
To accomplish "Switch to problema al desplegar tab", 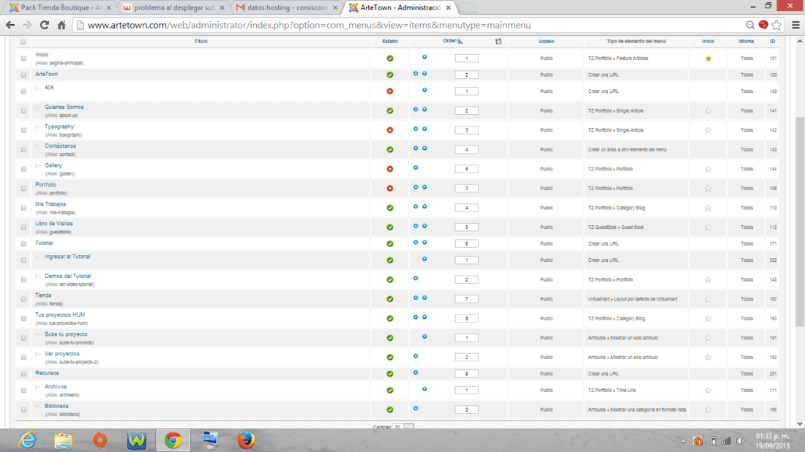I will pos(175,8).
